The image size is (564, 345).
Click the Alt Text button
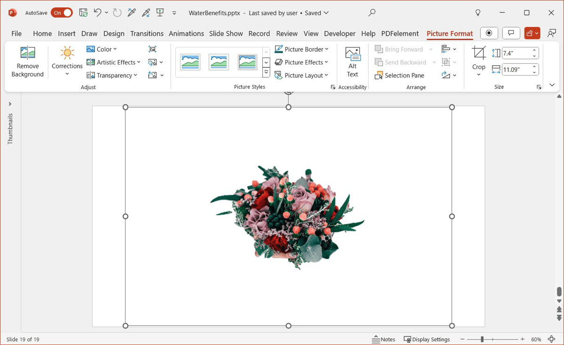coord(352,61)
